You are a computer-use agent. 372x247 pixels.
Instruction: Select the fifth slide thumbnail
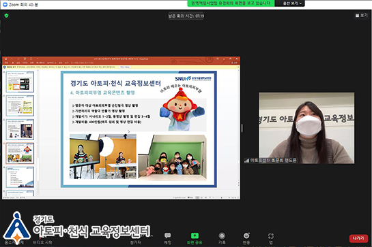20,177
